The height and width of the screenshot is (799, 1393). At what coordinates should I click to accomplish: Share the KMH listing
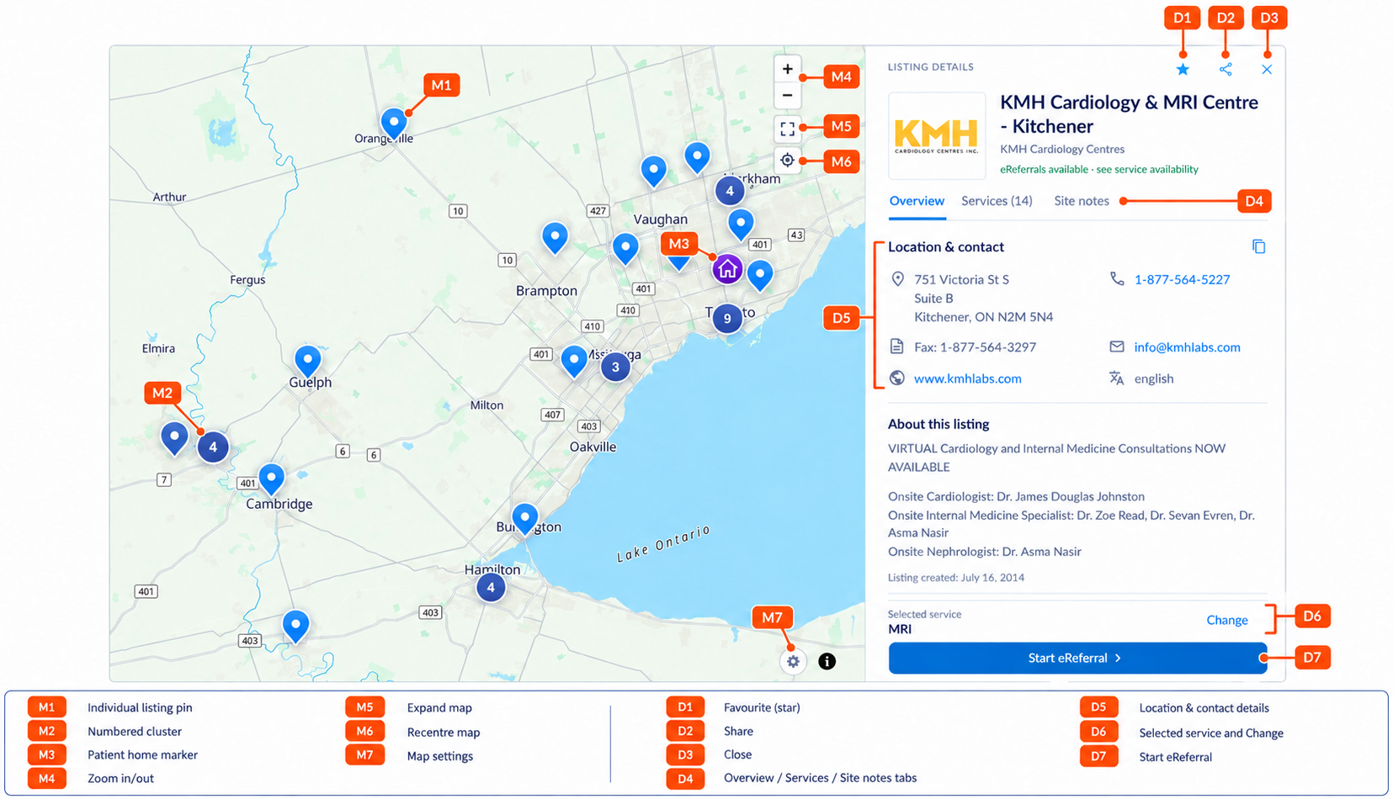coord(1226,70)
